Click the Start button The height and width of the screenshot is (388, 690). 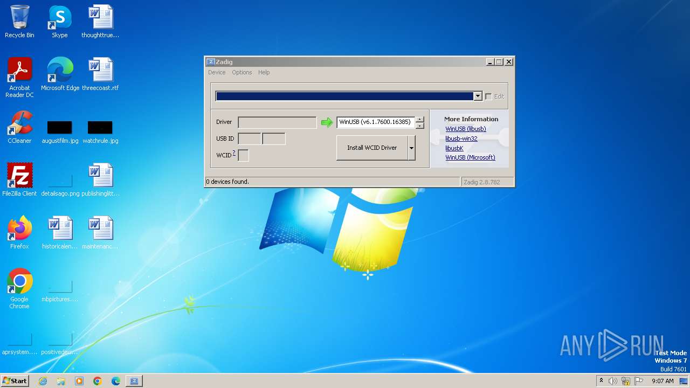pyautogui.click(x=15, y=381)
